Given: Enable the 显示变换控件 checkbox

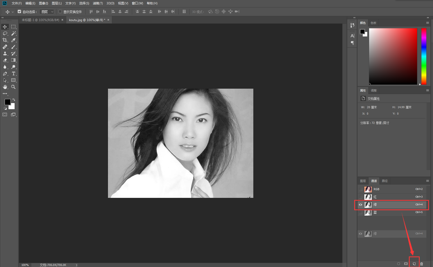Looking at the screenshot, I should (60, 12).
